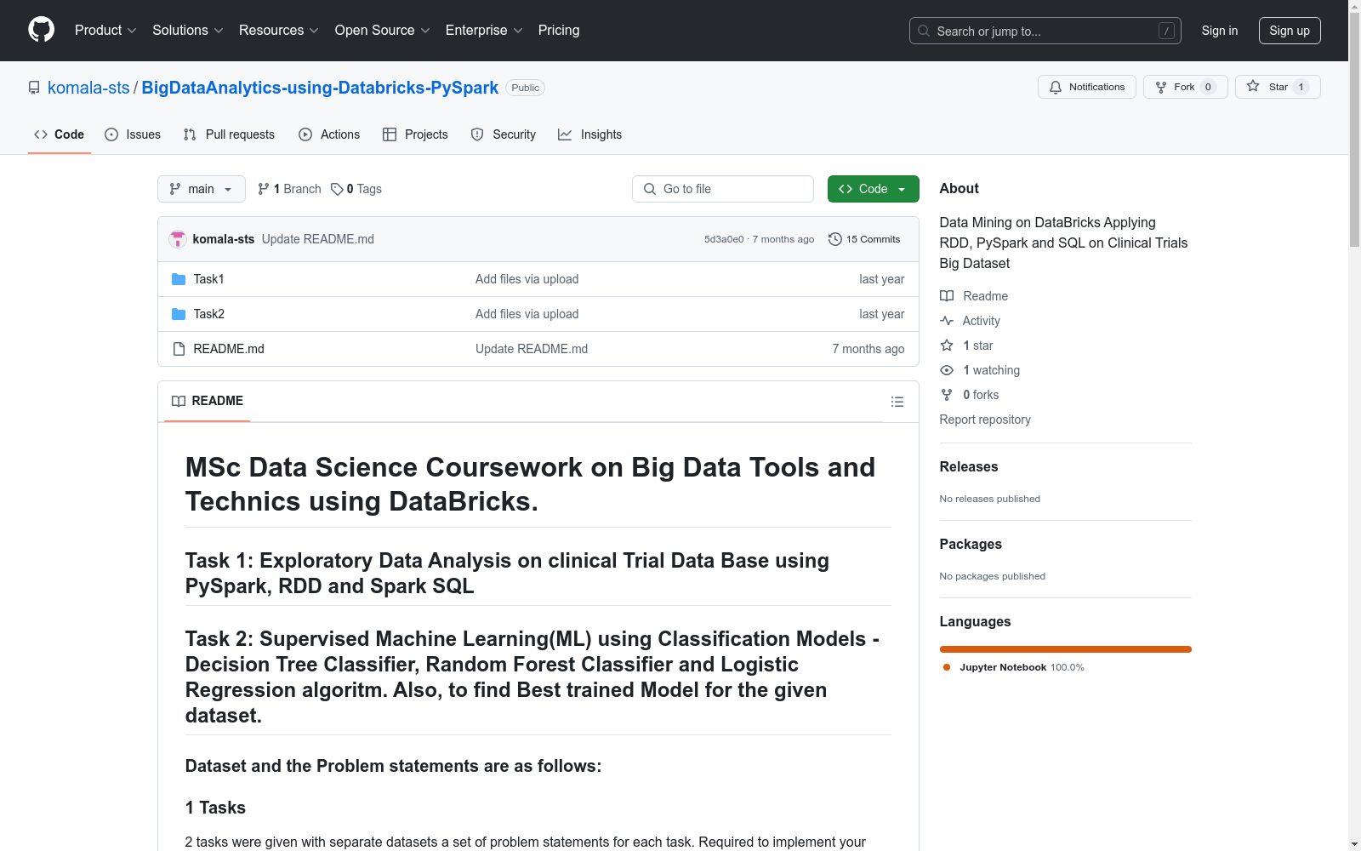Expand the Solutions menu

click(x=188, y=31)
